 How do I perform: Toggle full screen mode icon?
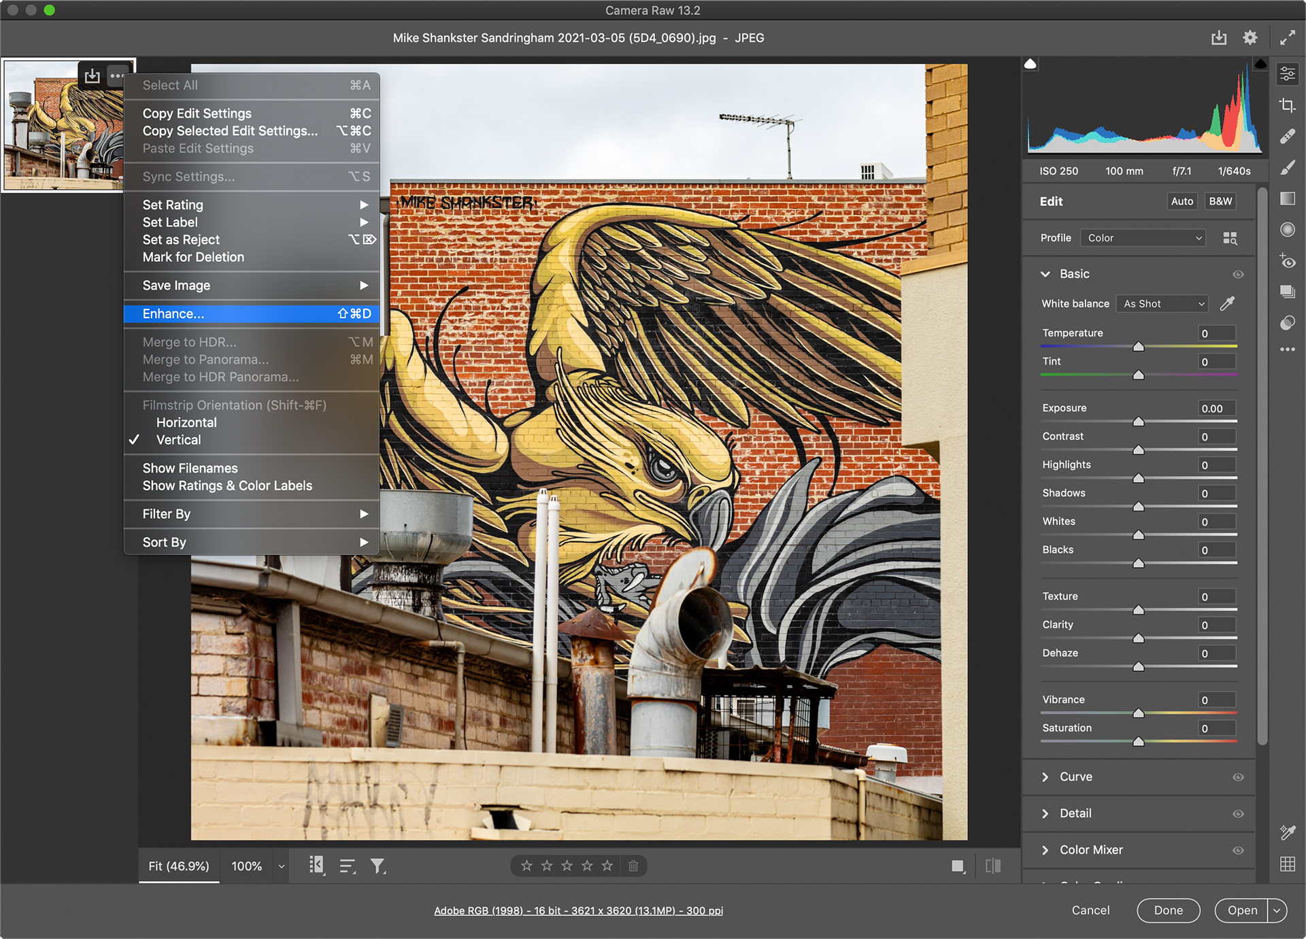click(x=1287, y=38)
